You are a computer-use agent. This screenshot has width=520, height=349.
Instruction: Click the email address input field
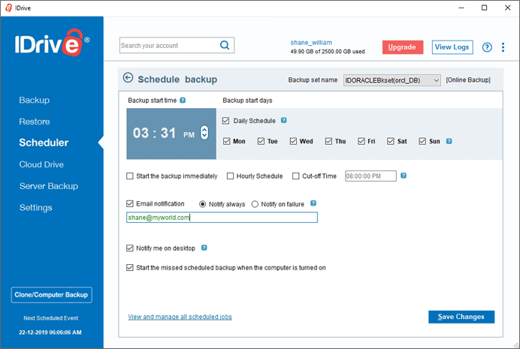(222, 218)
